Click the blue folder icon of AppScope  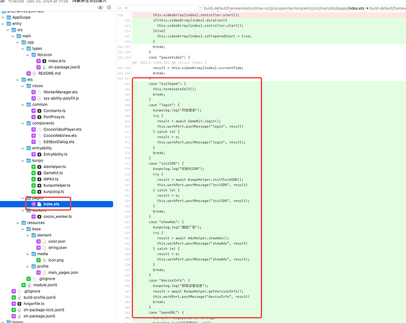point(9,17)
